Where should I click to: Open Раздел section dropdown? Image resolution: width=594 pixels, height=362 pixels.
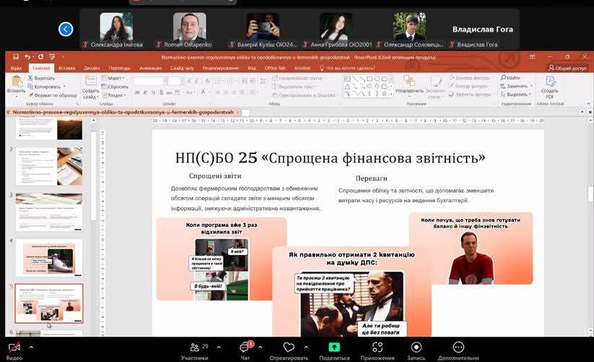(113, 95)
